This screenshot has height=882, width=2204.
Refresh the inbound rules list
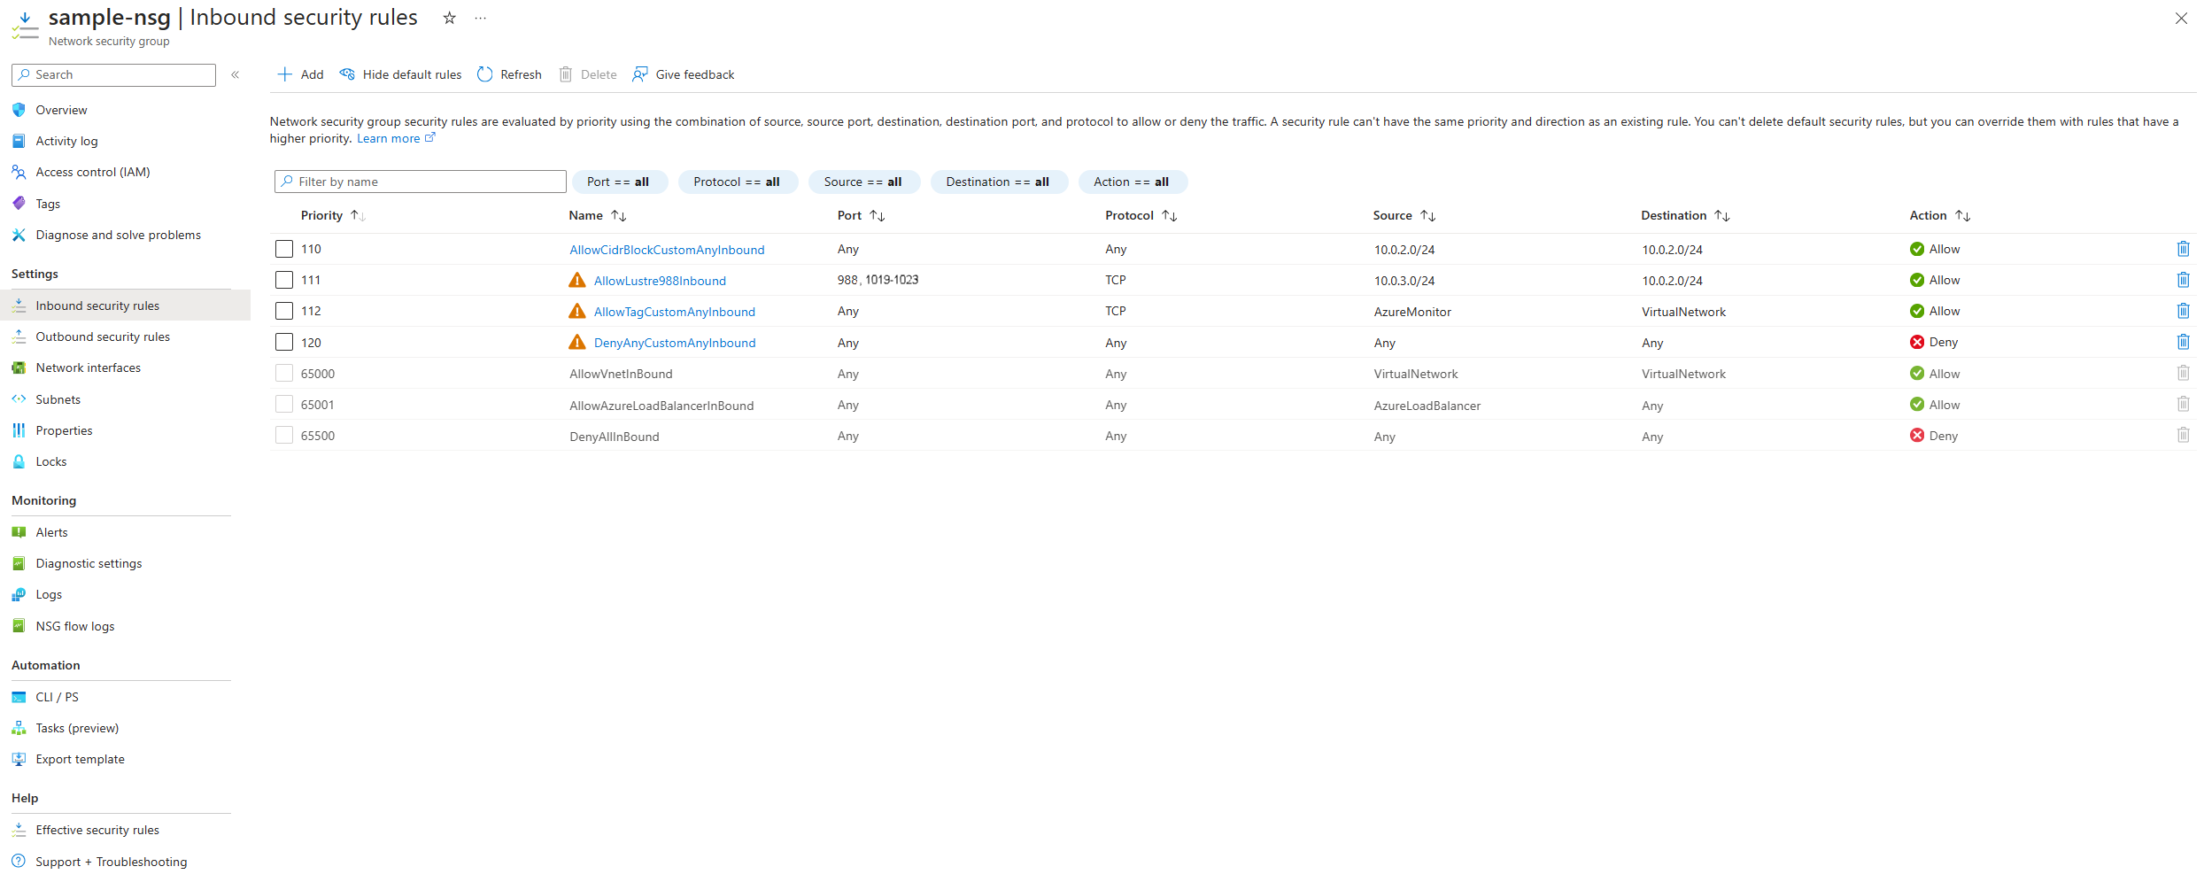pyautogui.click(x=510, y=74)
